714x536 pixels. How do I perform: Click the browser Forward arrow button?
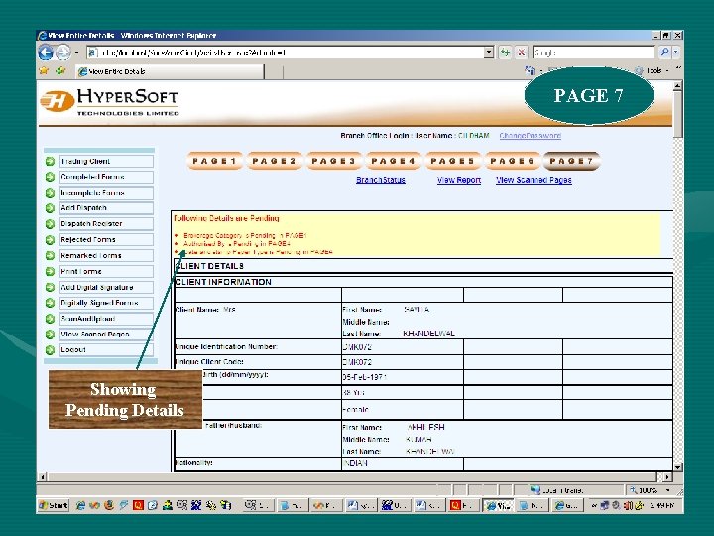[63, 53]
